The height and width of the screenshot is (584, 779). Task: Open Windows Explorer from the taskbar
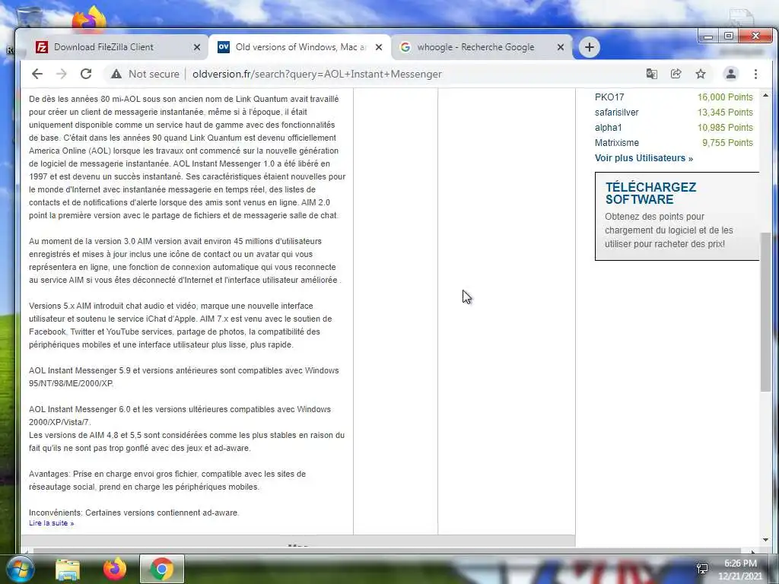[x=68, y=570]
